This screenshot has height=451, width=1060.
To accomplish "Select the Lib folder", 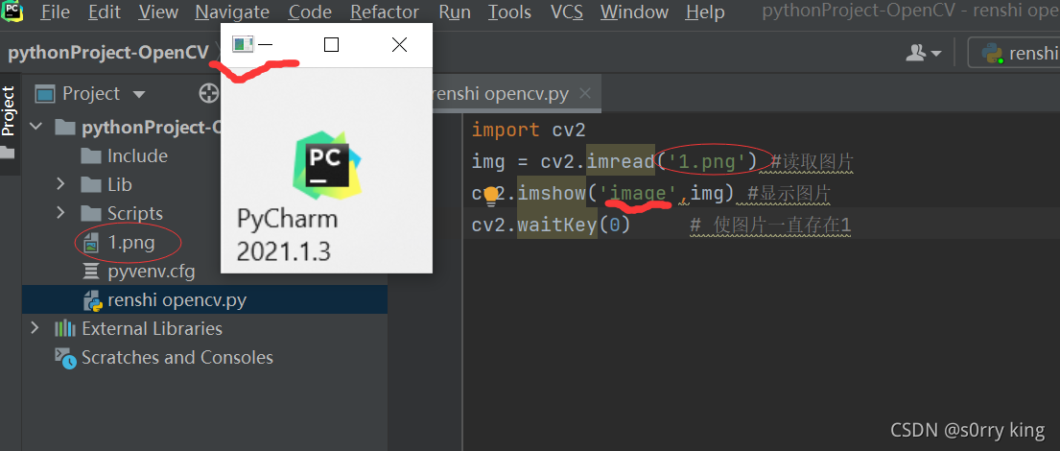I will tap(119, 184).
